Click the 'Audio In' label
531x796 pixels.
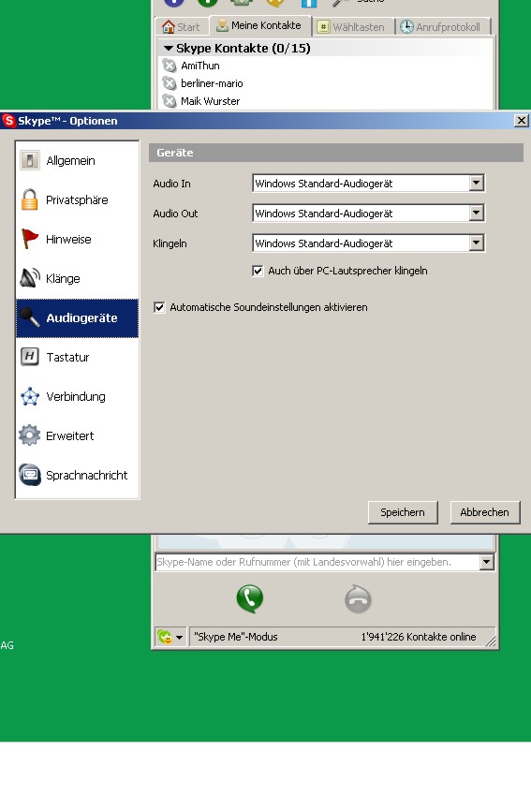[171, 184]
